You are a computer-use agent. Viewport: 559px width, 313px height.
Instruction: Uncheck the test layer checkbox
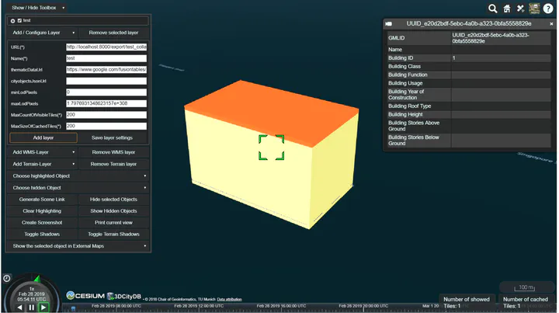pos(19,20)
